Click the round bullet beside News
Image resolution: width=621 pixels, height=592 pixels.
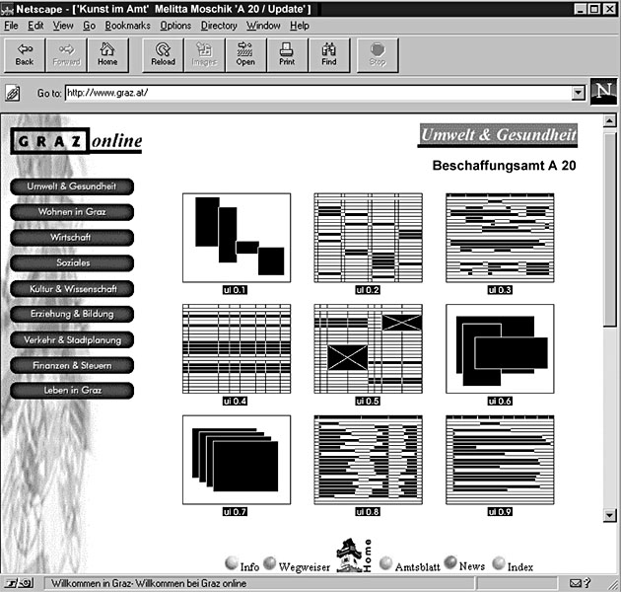coord(450,562)
